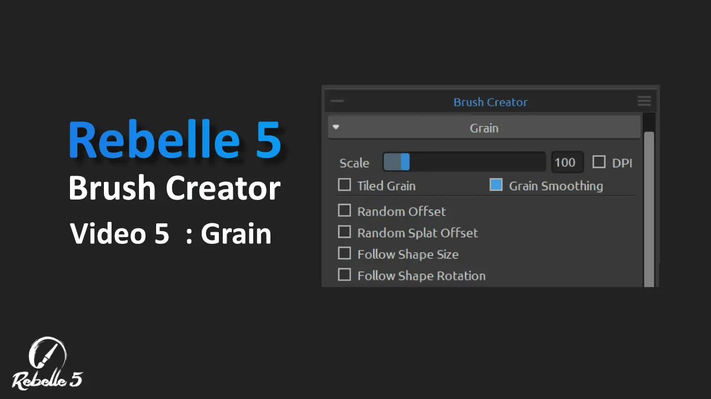Screen dimensions: 711x399
Task: Select the Brush Creator panel title tab
Action: 490,102
